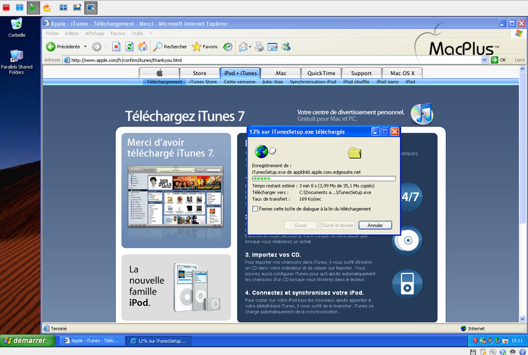Open the QuickTime tab
The image size is (528, 355).
tap(321, 73)
